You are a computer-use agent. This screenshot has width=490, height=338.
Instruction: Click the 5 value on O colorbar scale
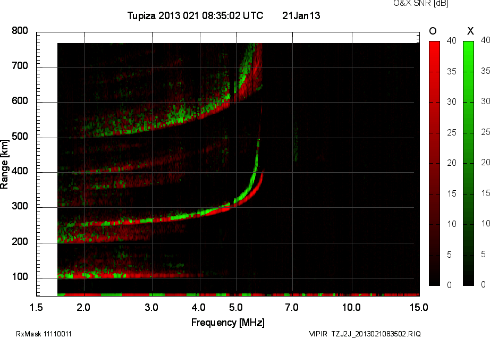(x=449, y=255)
